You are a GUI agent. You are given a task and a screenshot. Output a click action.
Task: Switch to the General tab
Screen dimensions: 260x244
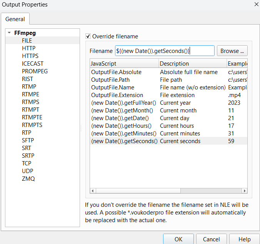point(15,19)
